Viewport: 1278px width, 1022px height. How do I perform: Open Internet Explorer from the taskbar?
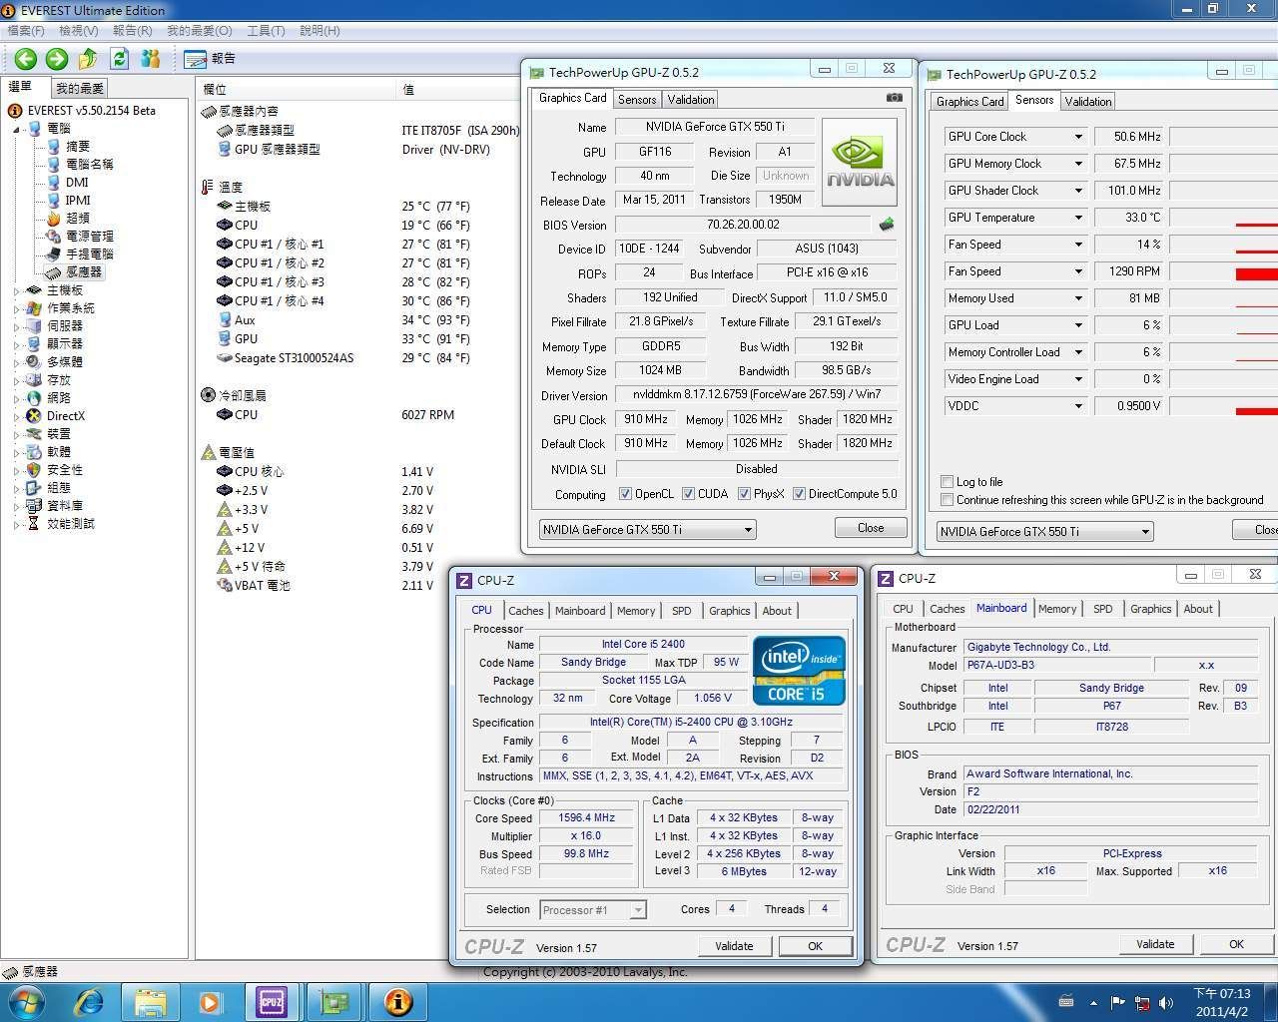(x=90, y=1001)
